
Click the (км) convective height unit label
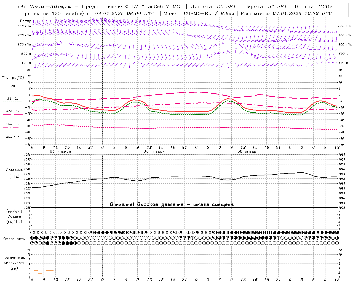14,268
